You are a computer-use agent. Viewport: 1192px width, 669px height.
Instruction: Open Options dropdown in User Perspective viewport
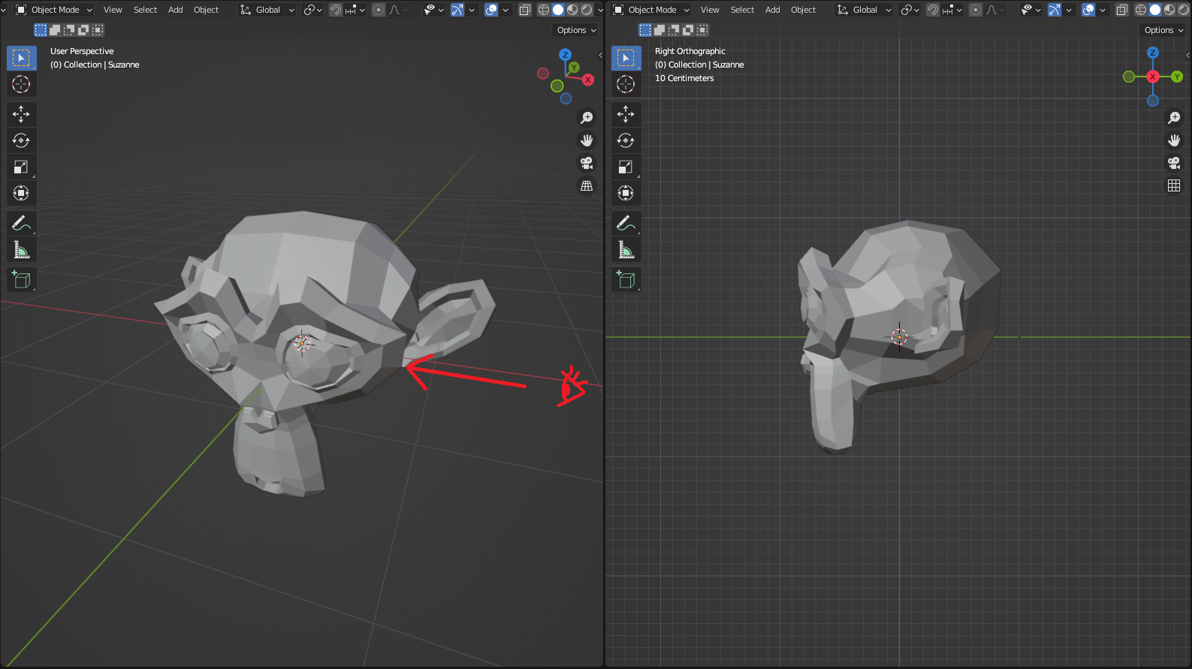click(576, 30)
